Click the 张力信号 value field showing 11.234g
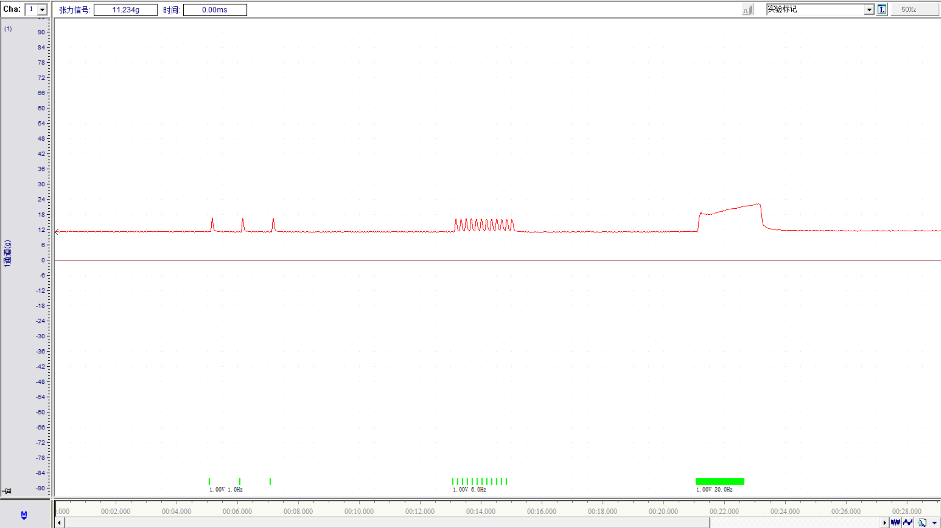This screenshot has height=528, width=941. [125, 10]
